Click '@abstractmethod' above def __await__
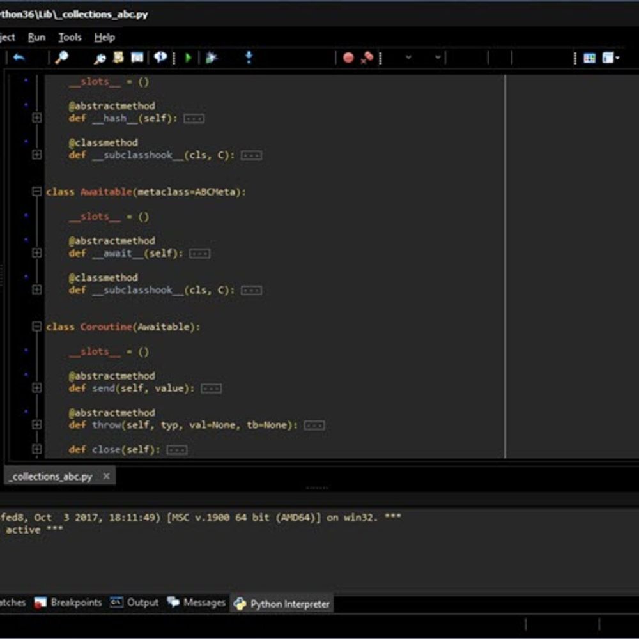Screen dimensions: 639x639 coord(112,241)
